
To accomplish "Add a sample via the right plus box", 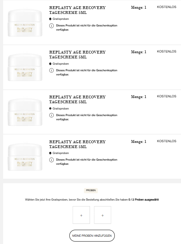I will tap(103, 215).
